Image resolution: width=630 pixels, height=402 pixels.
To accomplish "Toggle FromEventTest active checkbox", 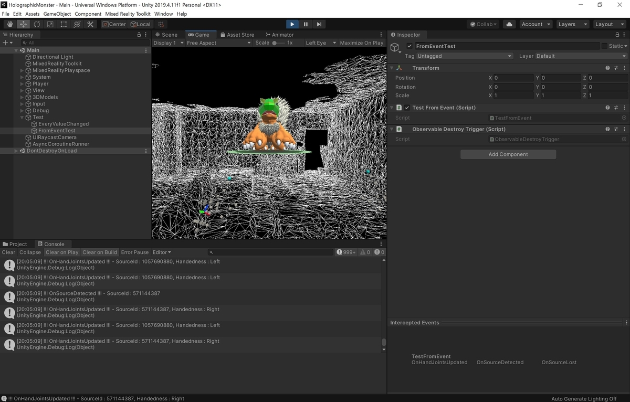I will click(x=409, y=46).
